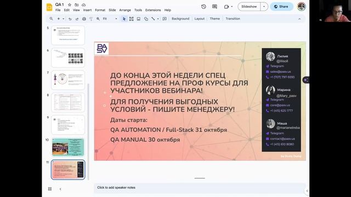Select the Paint format tool
This screenshot has height=197, width=351.
(x=91, y=19)
